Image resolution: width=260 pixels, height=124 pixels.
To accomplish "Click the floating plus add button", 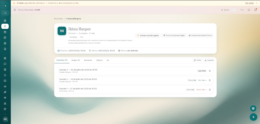I will click(253, 117).
